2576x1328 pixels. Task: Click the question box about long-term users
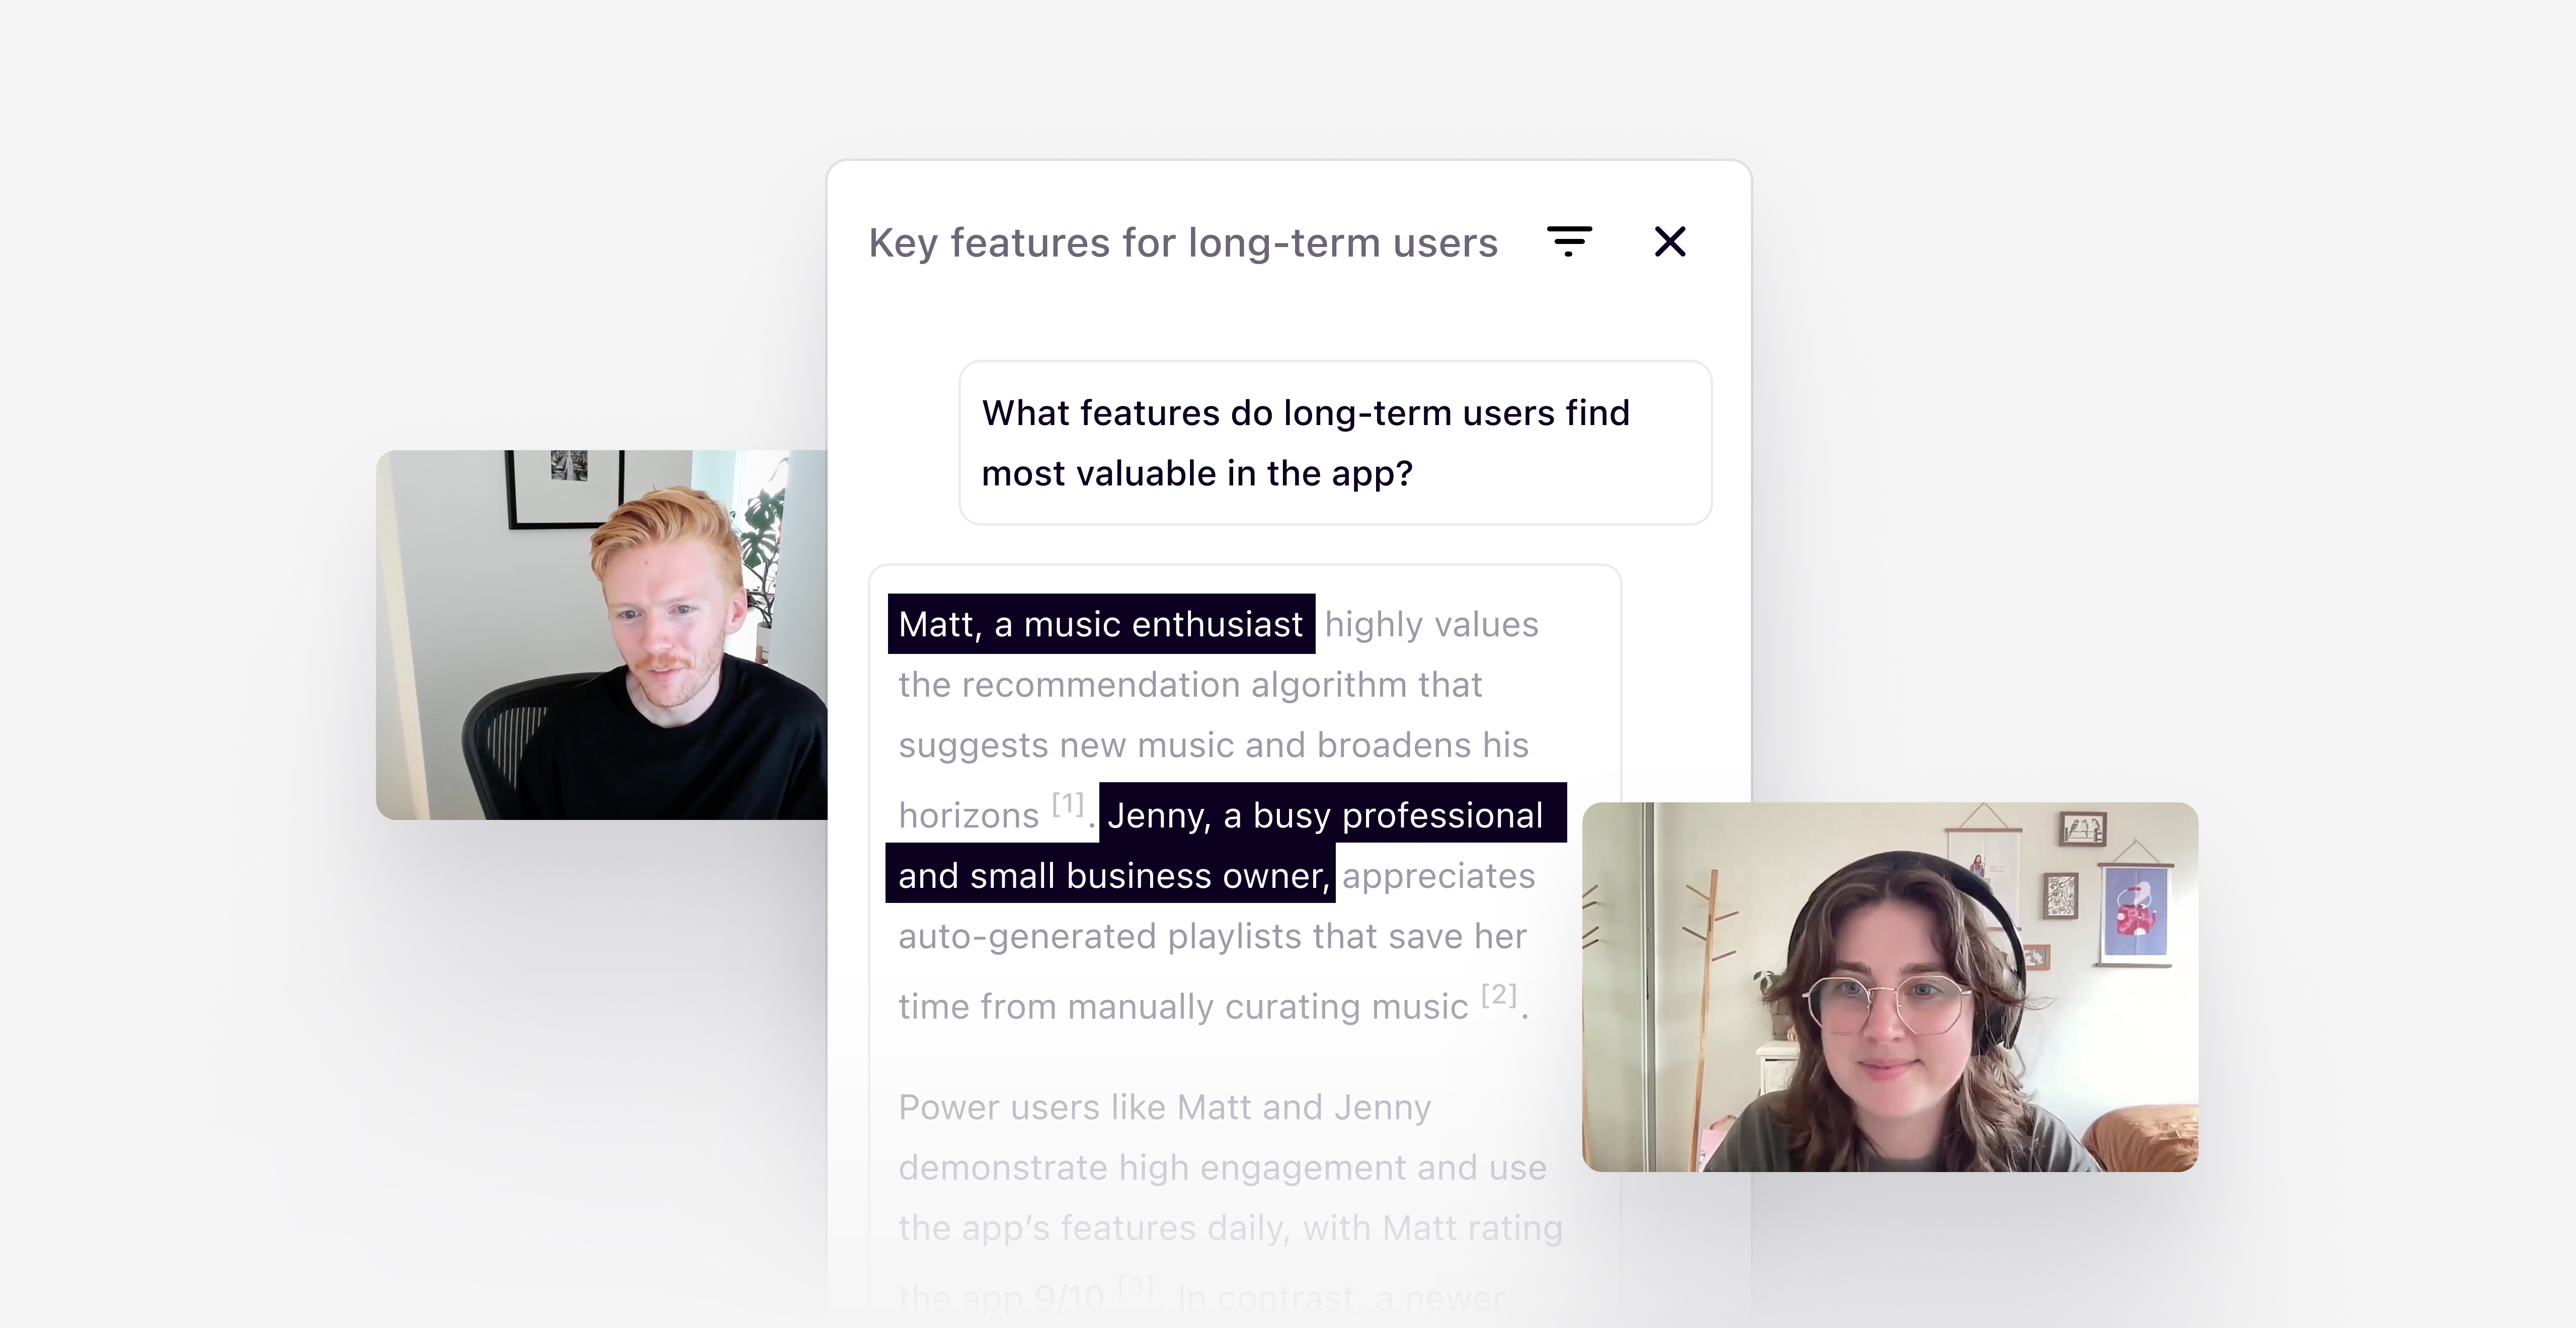1335,443
